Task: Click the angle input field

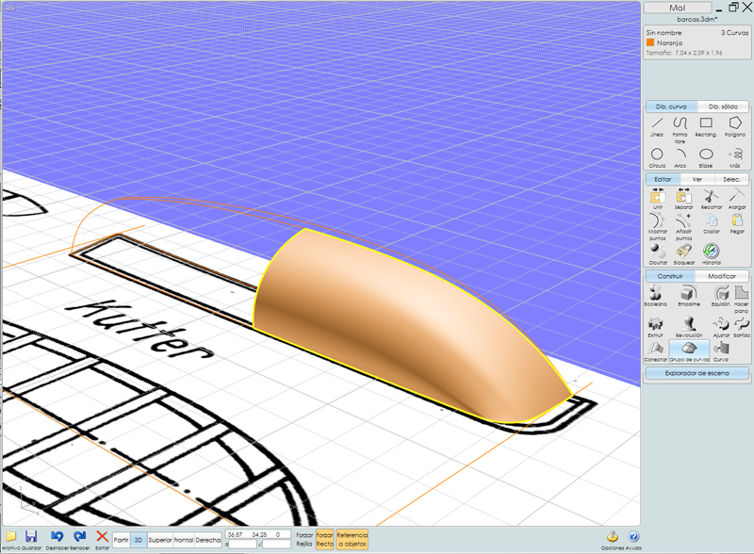Action: 276,544
